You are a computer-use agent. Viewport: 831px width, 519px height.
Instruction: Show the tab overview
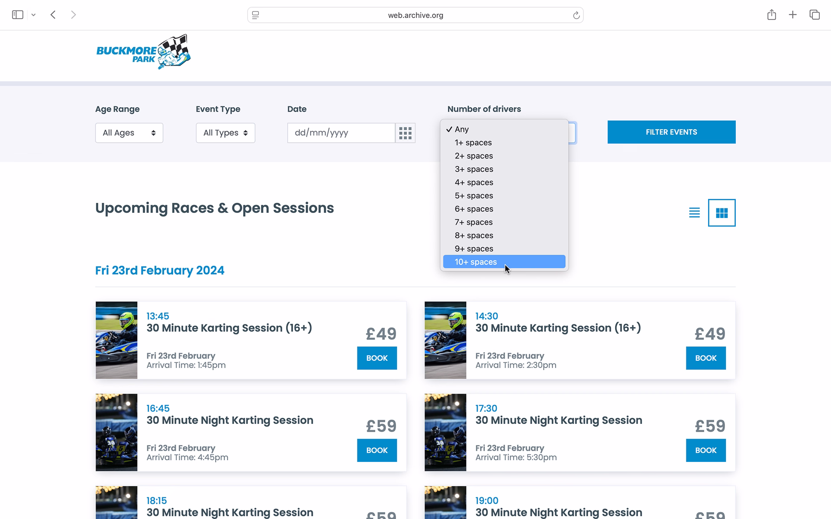tap(814, 15)
